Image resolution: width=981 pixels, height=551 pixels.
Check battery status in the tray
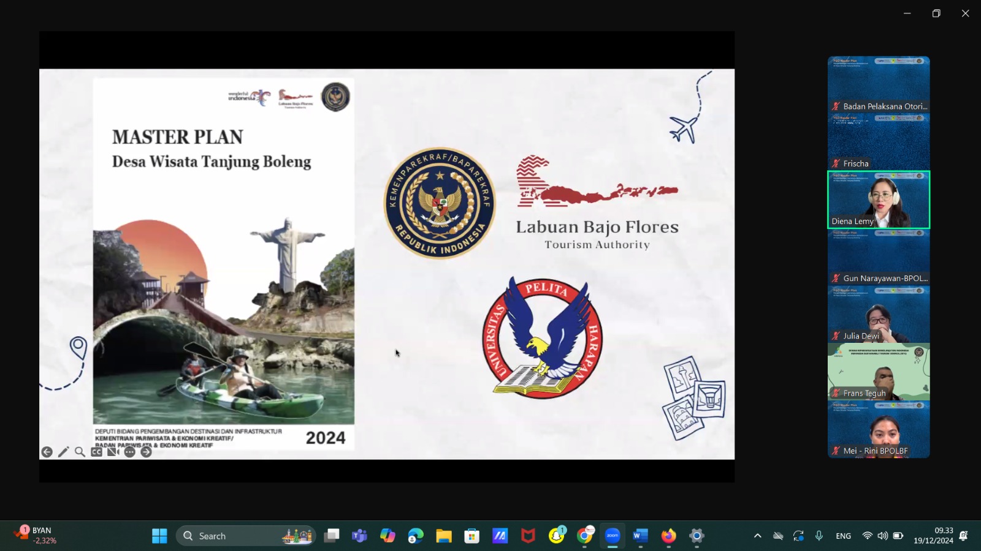tap(898, 536)
